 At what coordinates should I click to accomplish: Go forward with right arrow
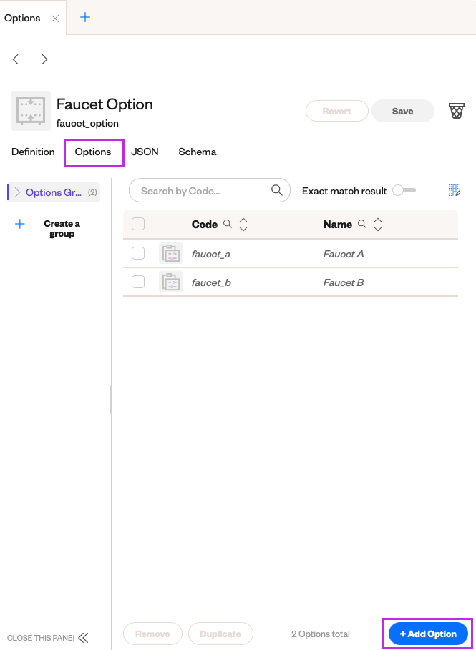(x=44, y=59)
